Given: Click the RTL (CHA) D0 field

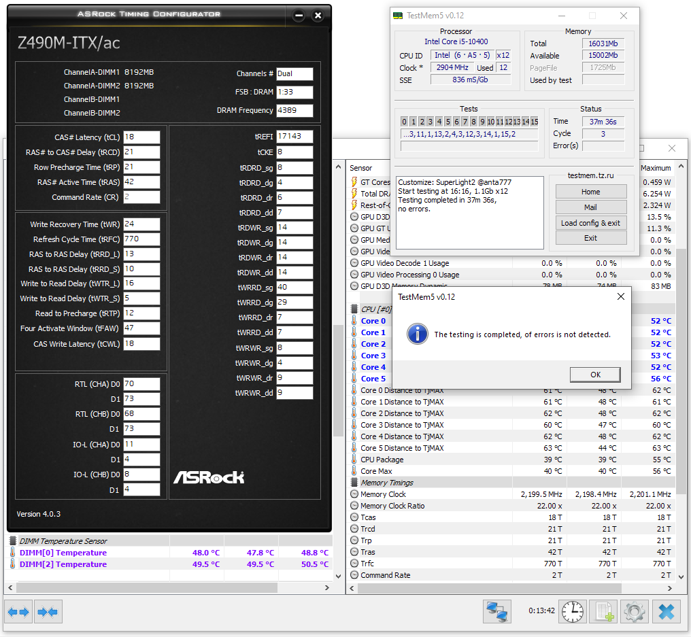Looking at the screenshot, I should [141, 384].
